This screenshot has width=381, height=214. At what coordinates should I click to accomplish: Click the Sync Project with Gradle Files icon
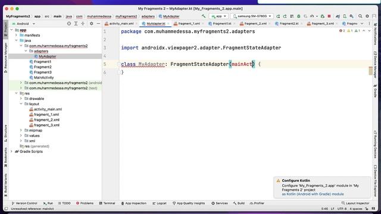click(x=338, y=16)
